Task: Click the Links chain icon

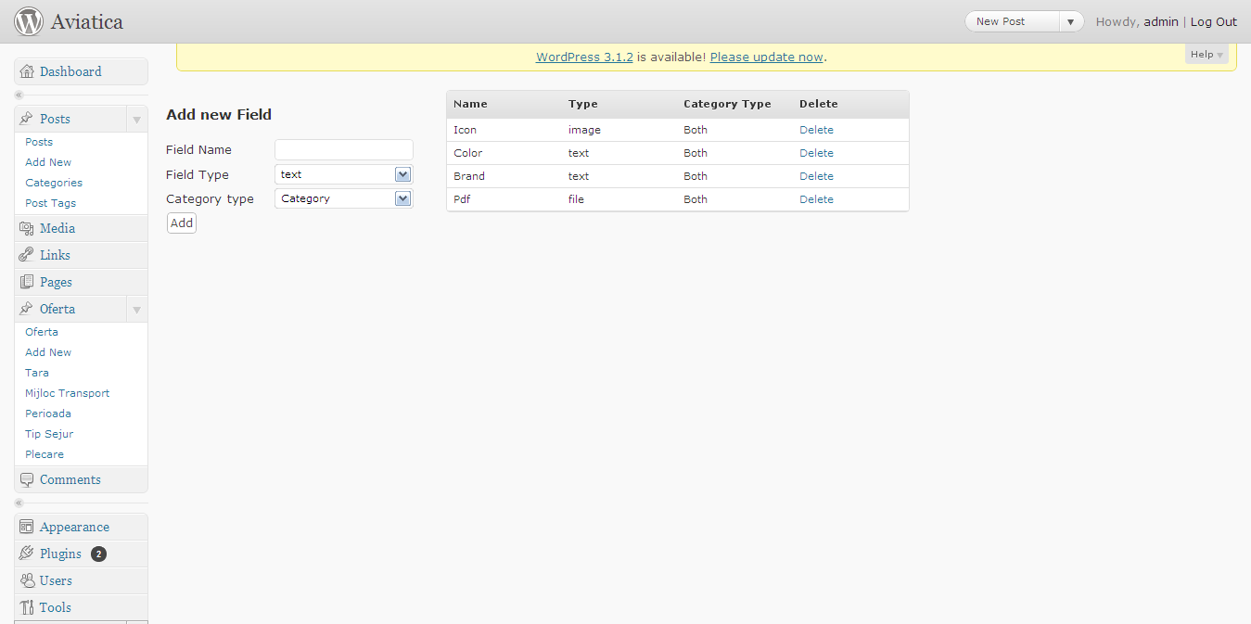Action: click(x=27, y=256)
